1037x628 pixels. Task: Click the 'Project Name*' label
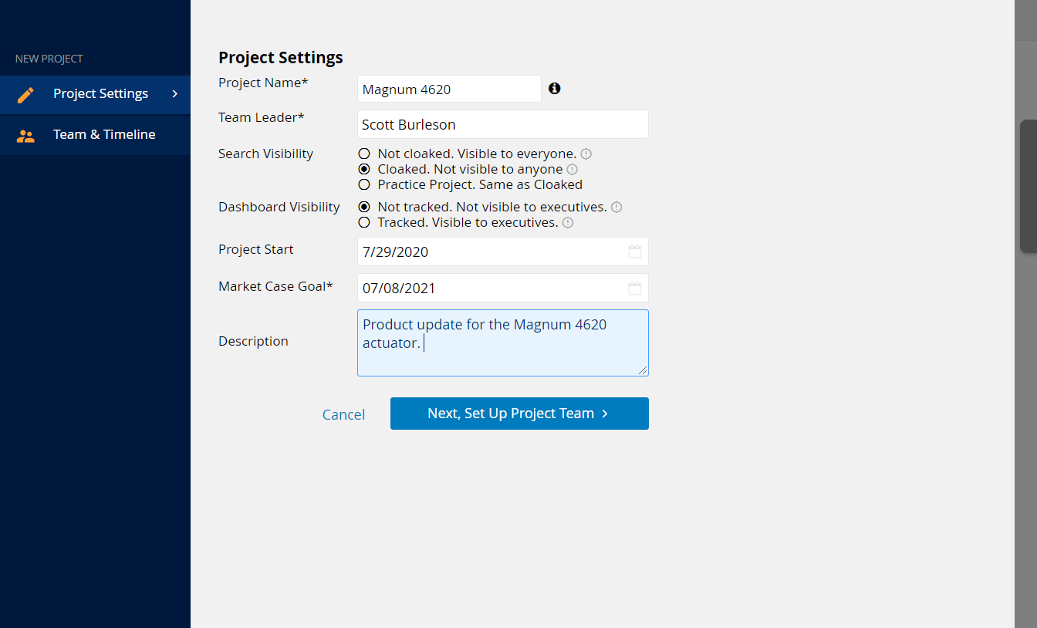263,83
